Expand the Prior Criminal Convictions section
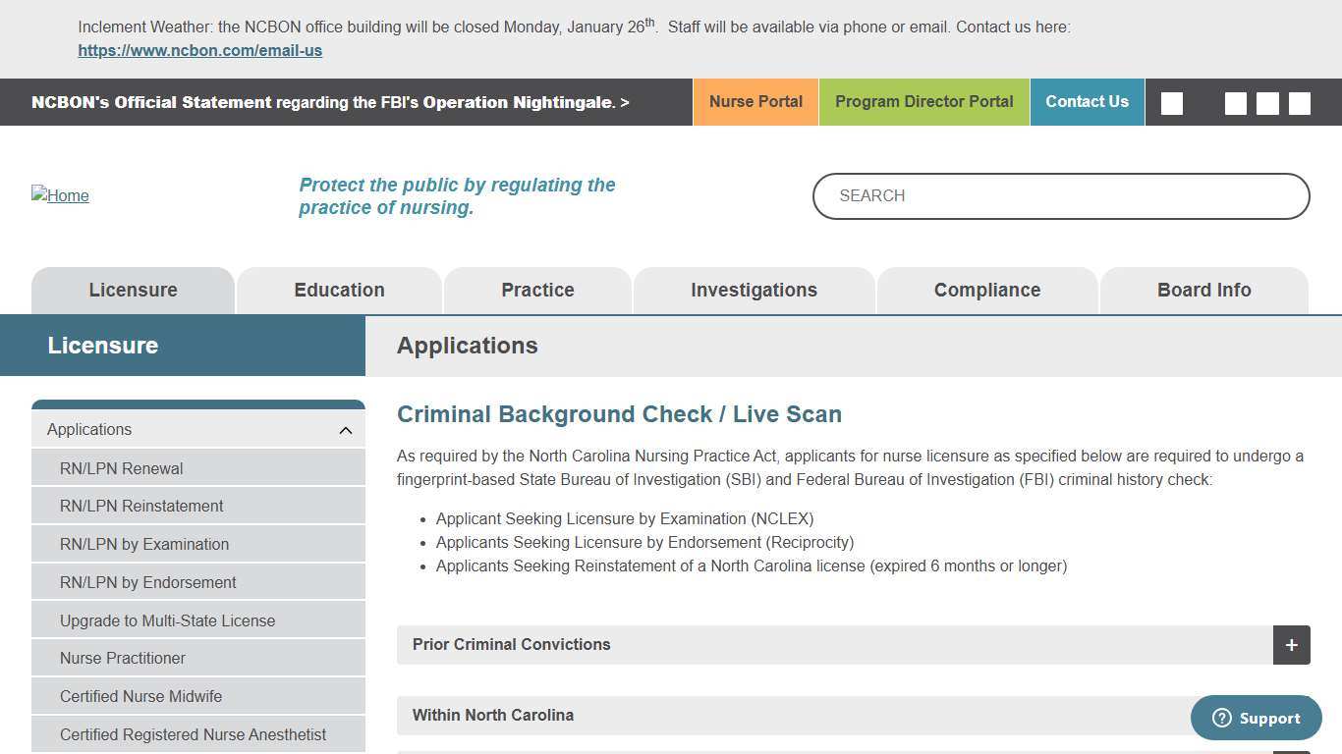The image size is (1342, 754). 1291,645
